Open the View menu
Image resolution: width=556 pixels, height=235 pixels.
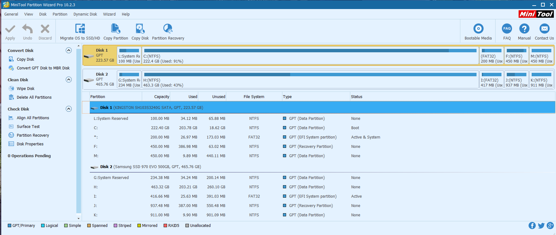coord(29,14)
